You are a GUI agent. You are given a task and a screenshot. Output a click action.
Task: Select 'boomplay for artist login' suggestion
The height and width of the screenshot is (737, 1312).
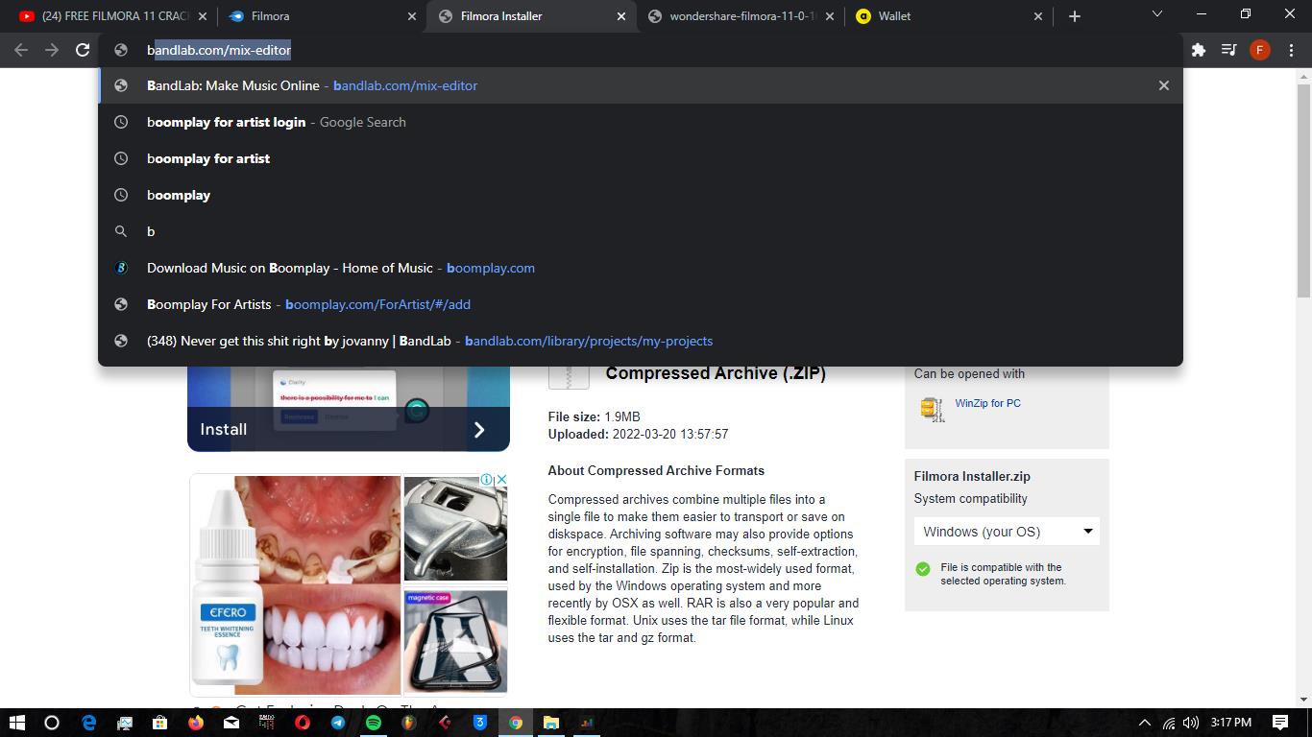click(227, 122)
